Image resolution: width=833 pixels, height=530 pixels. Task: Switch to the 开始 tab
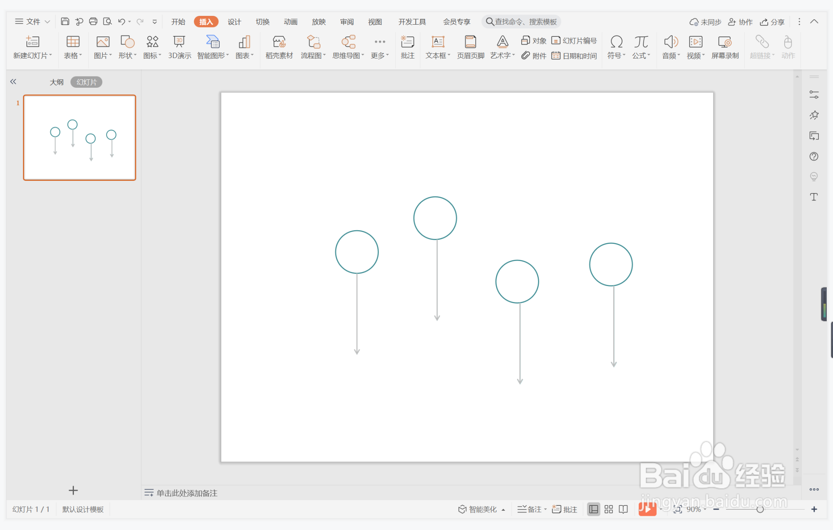[x=178, y=22]
